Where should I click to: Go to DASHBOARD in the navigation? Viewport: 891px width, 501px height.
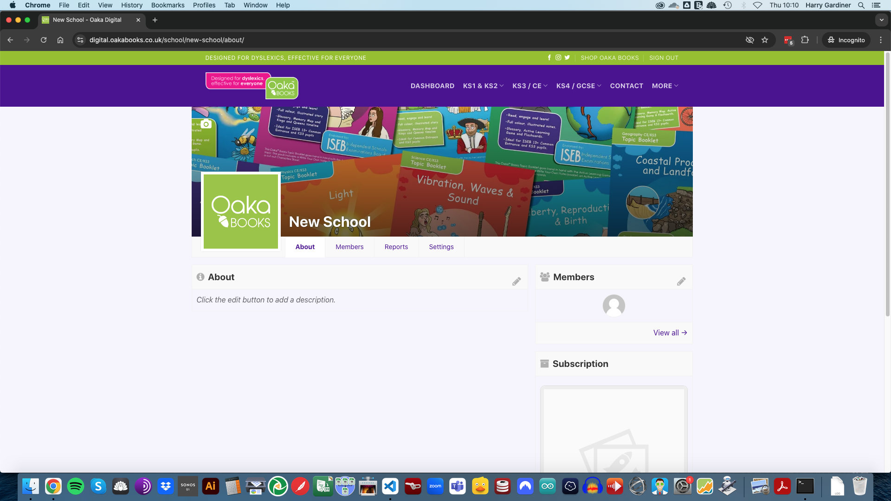click(x=433, y=86)
